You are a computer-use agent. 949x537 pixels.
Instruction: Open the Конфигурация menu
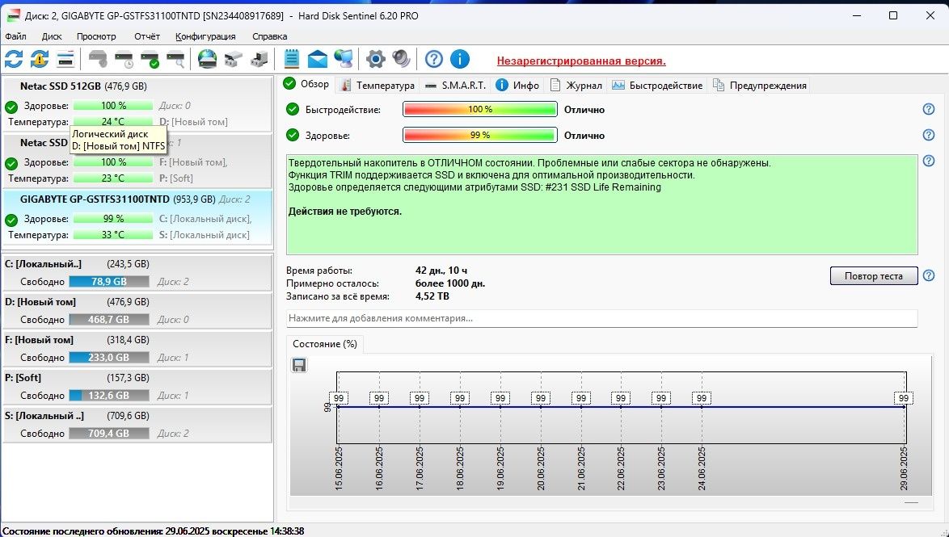tap(205, 36)
